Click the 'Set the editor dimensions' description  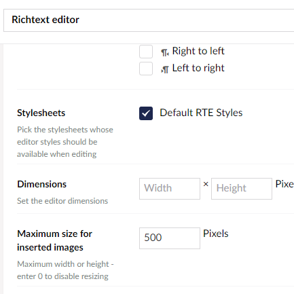pos(62,201)
